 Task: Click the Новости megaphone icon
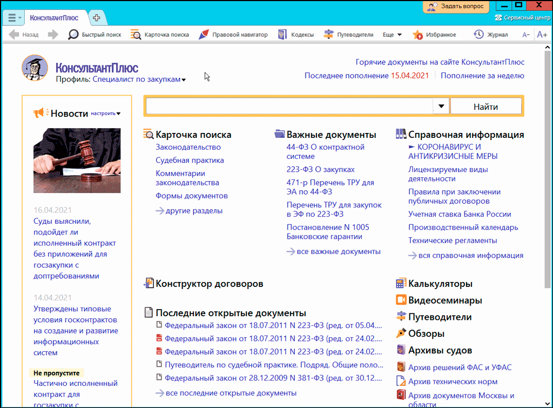pyautogui.click(x=41, y=113)
